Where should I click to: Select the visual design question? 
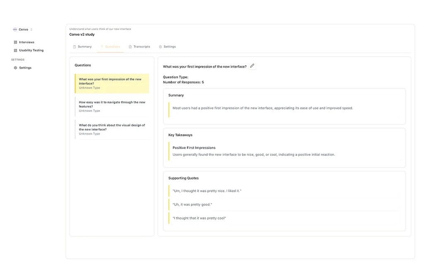click(x=112, y=129)
